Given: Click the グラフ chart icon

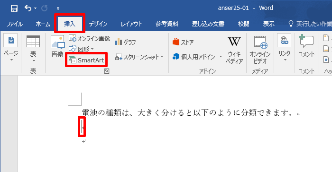Looking at the screenshot, I should tap(125, 42).
